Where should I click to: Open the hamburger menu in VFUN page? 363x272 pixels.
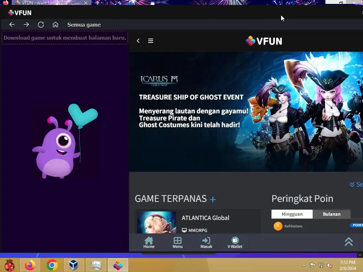(151, 41)
